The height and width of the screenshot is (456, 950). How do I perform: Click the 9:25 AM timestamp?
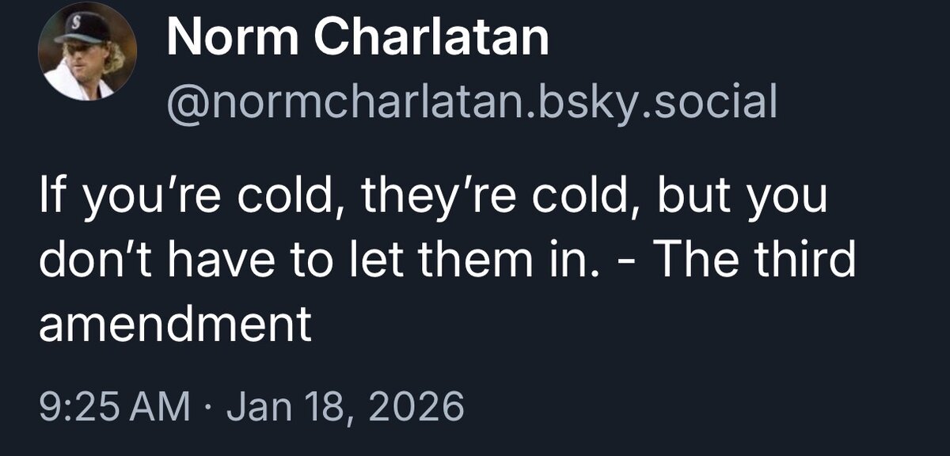(114, 408)
